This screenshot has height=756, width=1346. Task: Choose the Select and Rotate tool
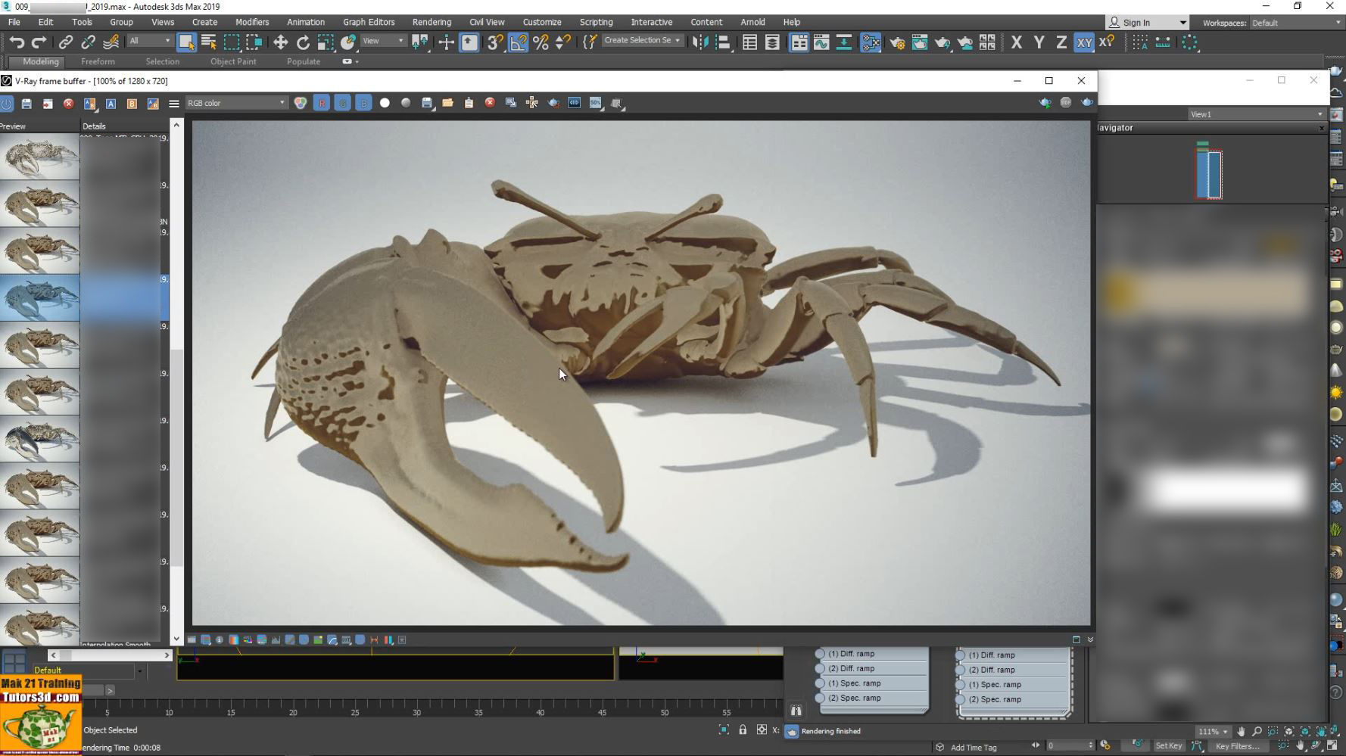click(303, 42)
